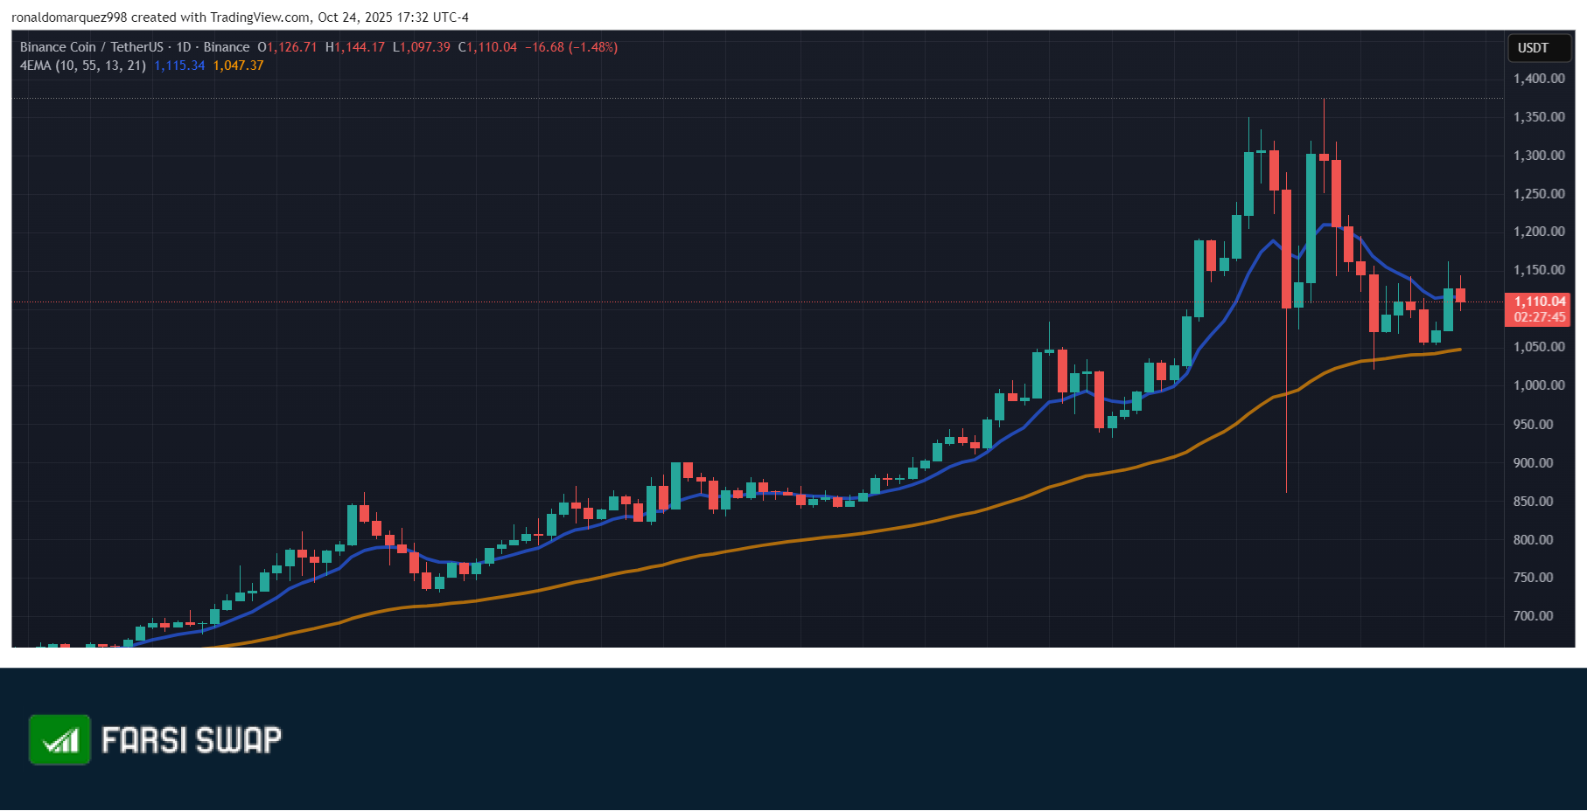The height and width of the screenshot is (811, 1587).
Task: Click the high price value H1,144.17
Action: click(x=355, y=47)
